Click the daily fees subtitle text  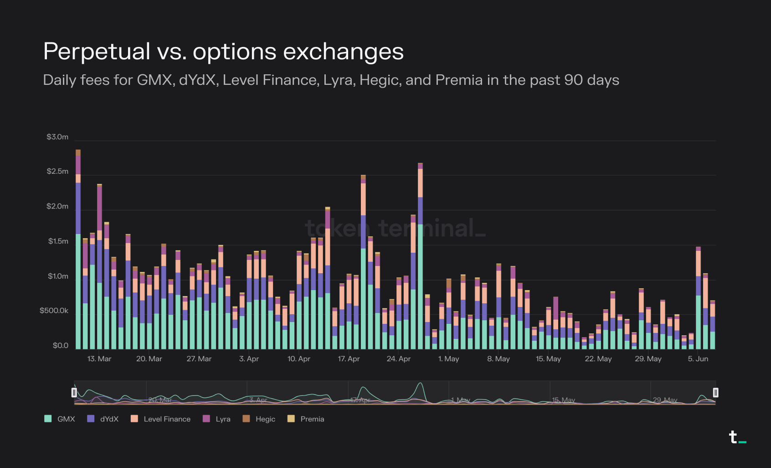tap(331, 80)
